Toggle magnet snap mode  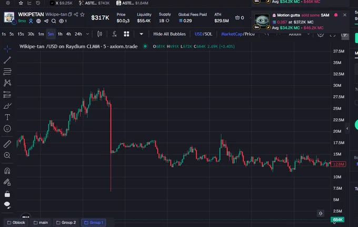click(7, 171)
